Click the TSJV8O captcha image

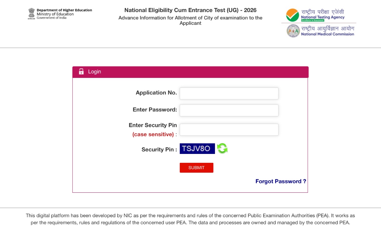197,149
